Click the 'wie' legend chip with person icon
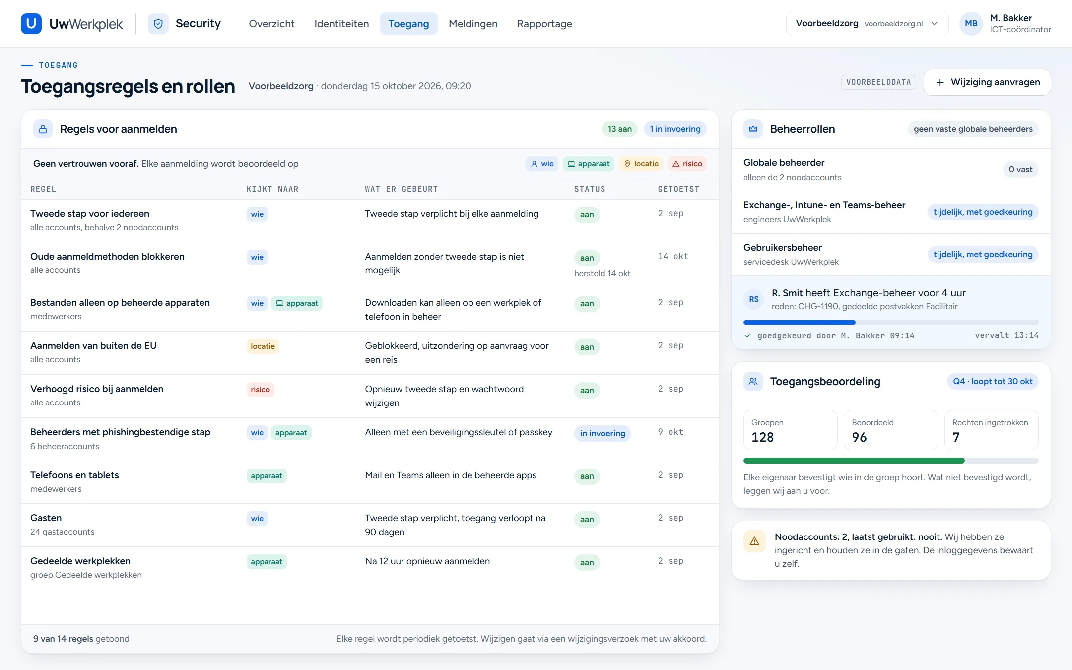Viewport: 1072px width, 670px height. [542, 164]
